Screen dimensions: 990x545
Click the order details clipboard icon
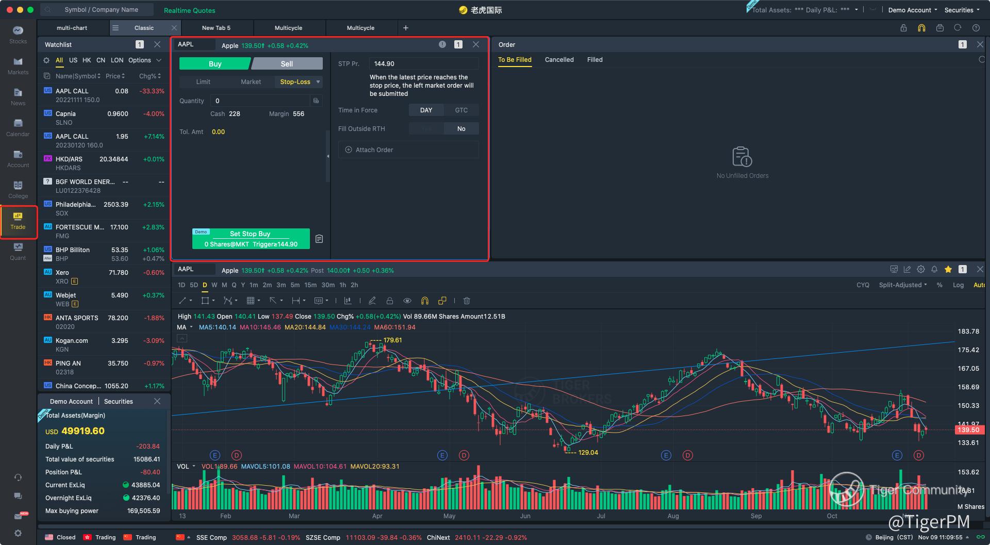tap(319, 239)
